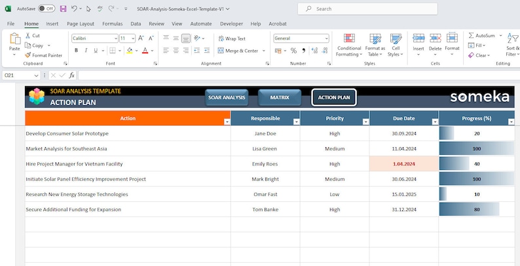This screenshot has height=266, width=520.
Task: Open Conditional Formatting
Action: [x=349, y=45]
